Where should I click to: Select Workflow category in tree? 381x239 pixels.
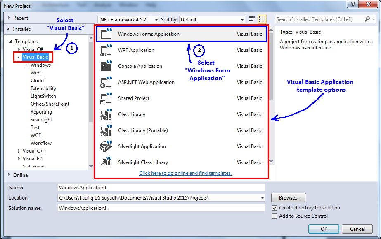(x=41, y=143)
